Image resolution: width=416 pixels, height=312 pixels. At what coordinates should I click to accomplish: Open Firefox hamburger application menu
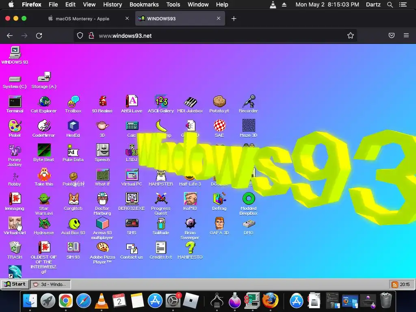(x=406, y=35)
